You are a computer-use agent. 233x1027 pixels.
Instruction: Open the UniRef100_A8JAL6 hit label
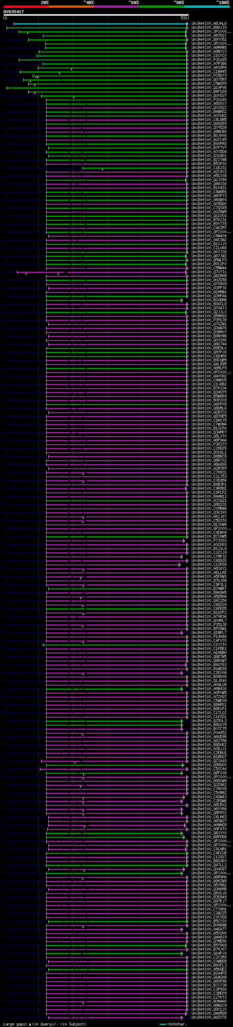209,24
